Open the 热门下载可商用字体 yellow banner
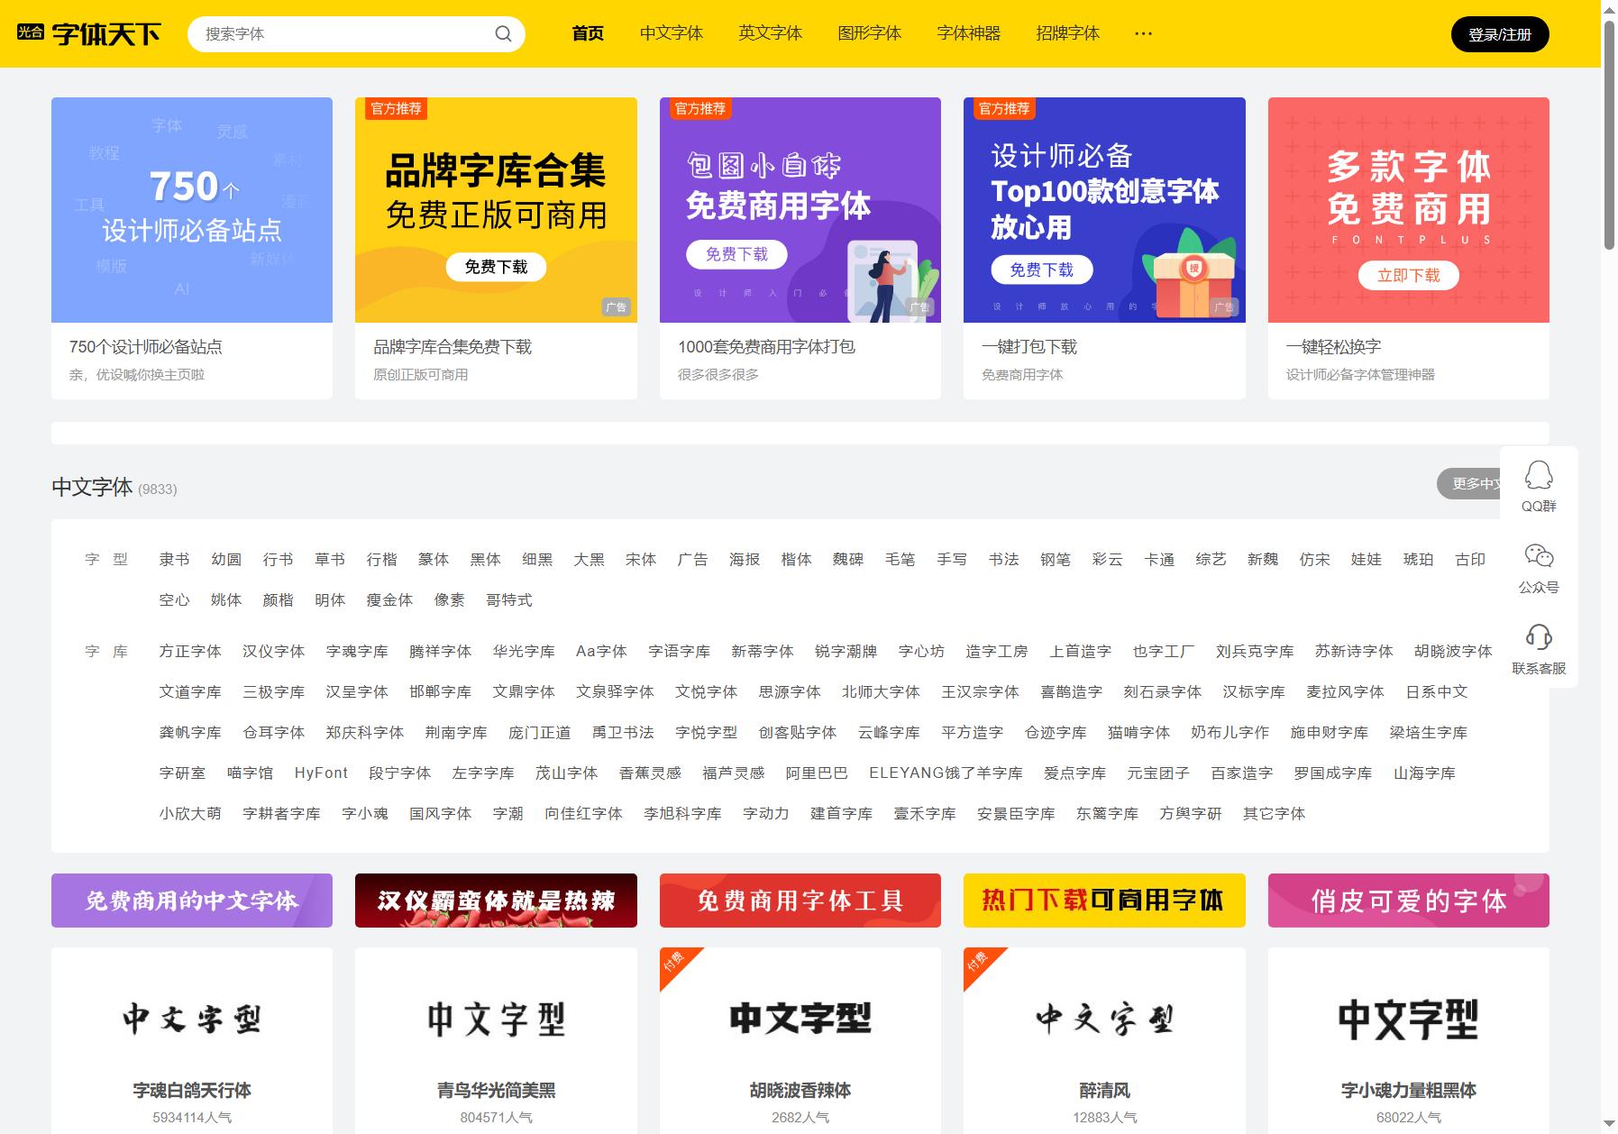 point(1104,901)
